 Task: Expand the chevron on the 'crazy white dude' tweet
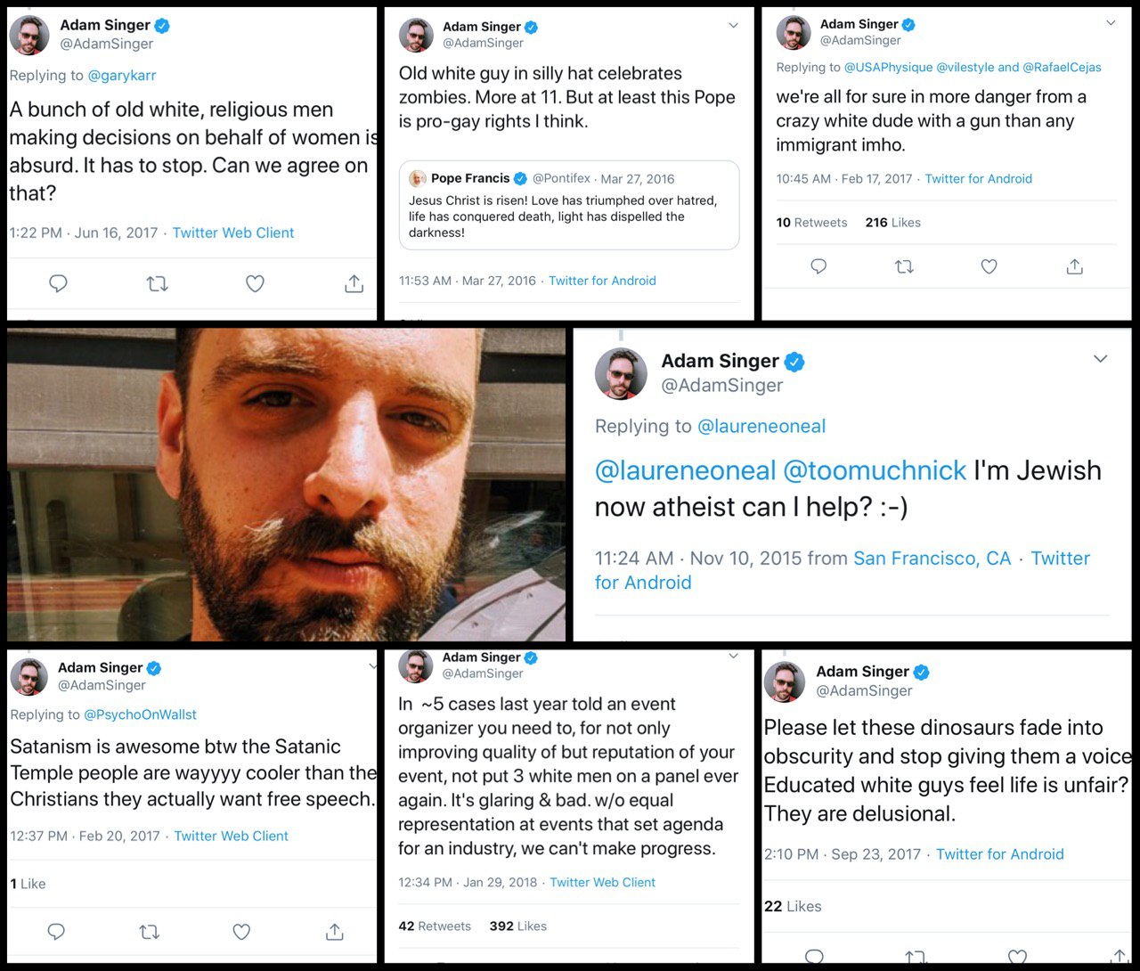coord(1111,22)
